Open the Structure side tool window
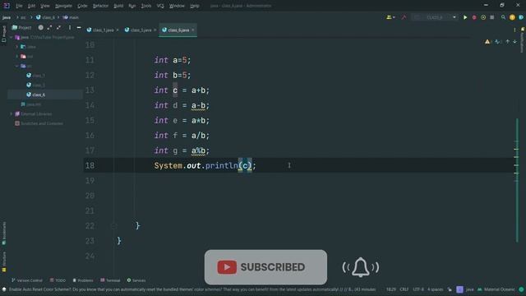This screenshot has width=526, height=296. [3, 261]
